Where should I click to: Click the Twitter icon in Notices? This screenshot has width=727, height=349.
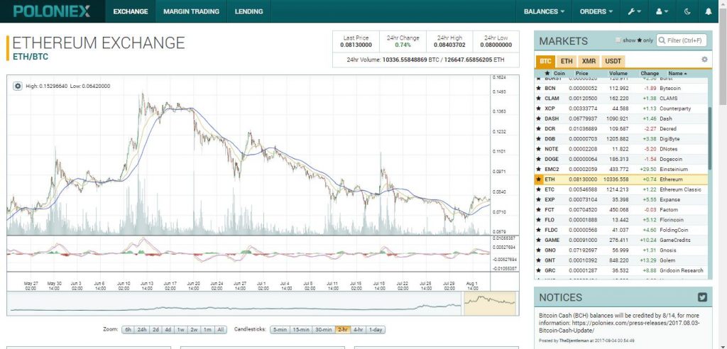pos(702,297)
